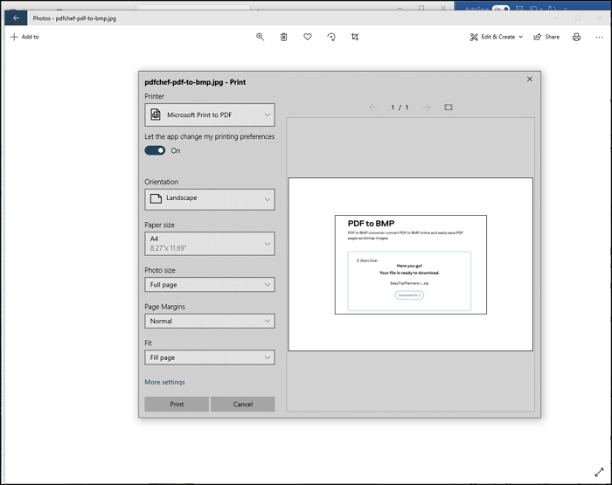Select the crop tool icon
This screenshot has width=612, height=485.
(x=355, y=37)
